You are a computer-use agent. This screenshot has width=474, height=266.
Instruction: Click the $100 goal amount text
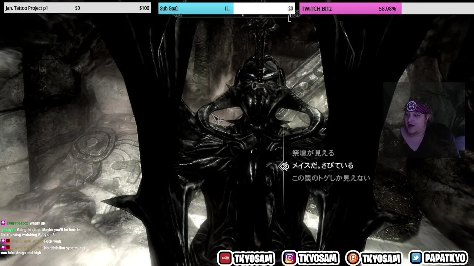click(144, 8)
